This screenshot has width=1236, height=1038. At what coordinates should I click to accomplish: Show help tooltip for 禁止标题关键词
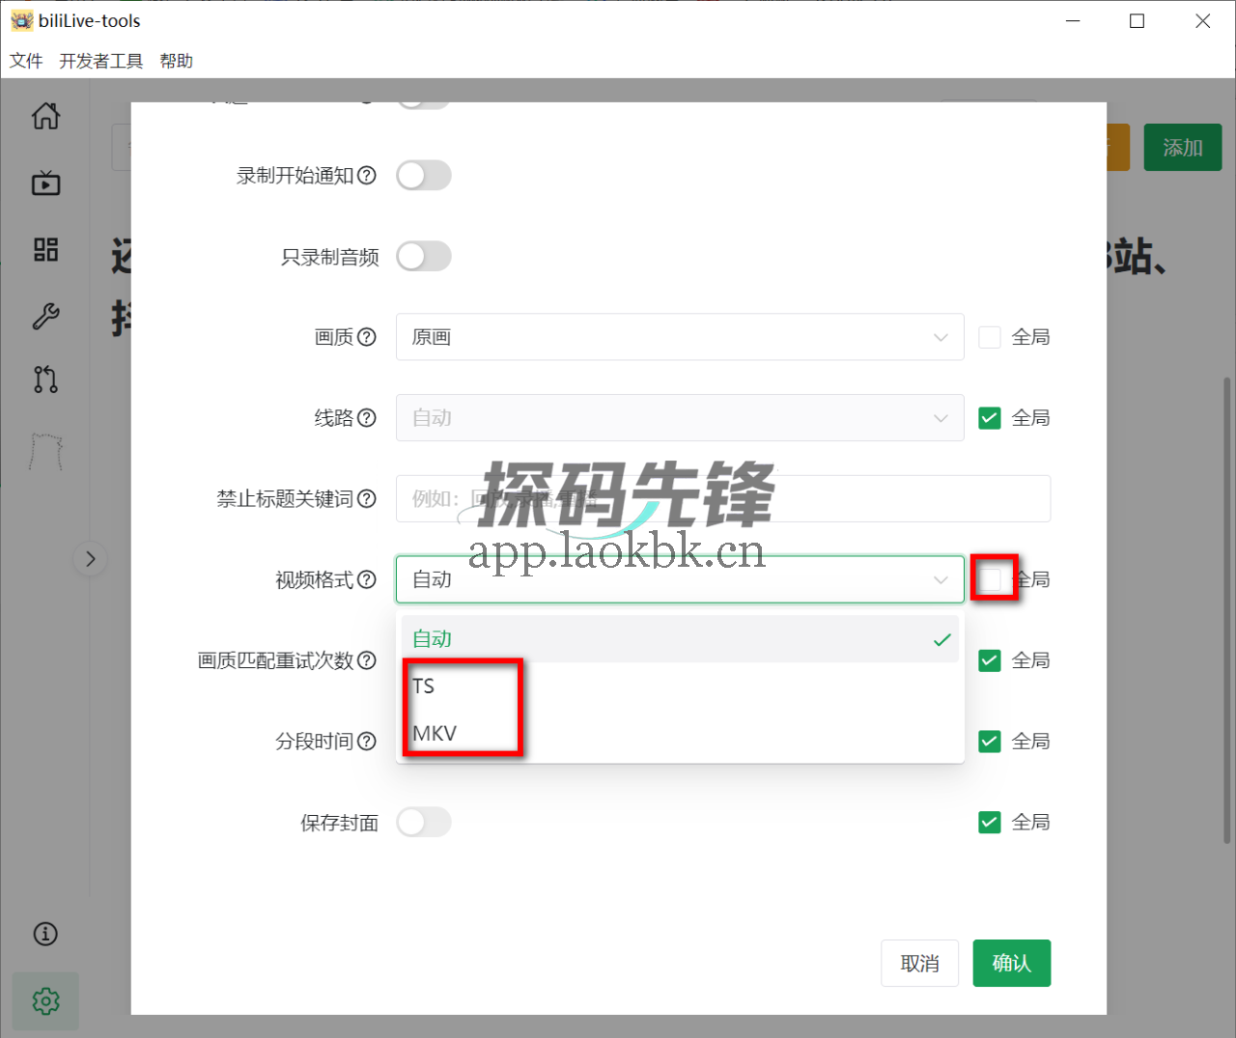point(367,498)
